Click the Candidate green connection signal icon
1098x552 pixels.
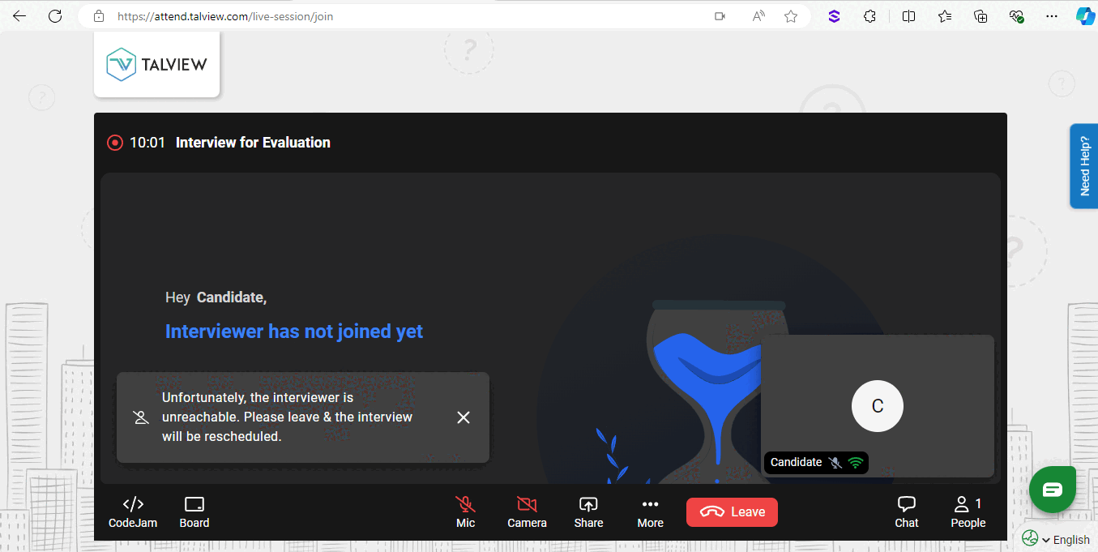click(x=855, y=462)
